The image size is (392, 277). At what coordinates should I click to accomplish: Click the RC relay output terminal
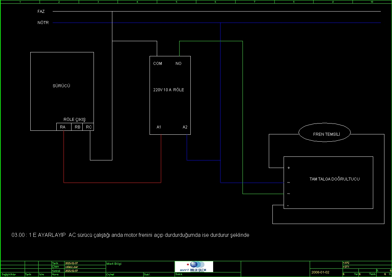[88, 127]
